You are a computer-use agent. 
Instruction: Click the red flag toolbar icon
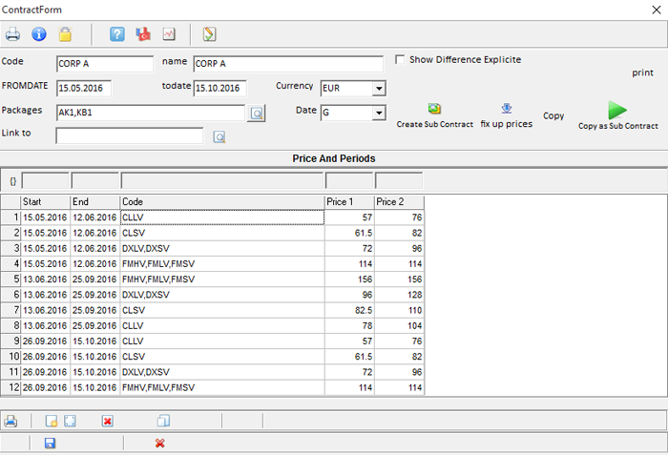(143, 34)
